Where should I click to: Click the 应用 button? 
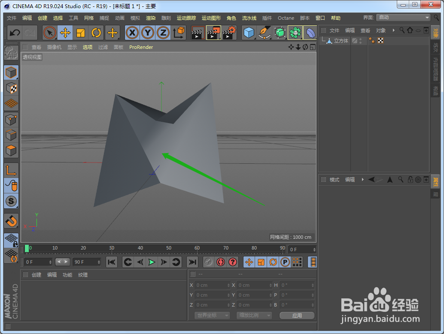click(297, 315)
